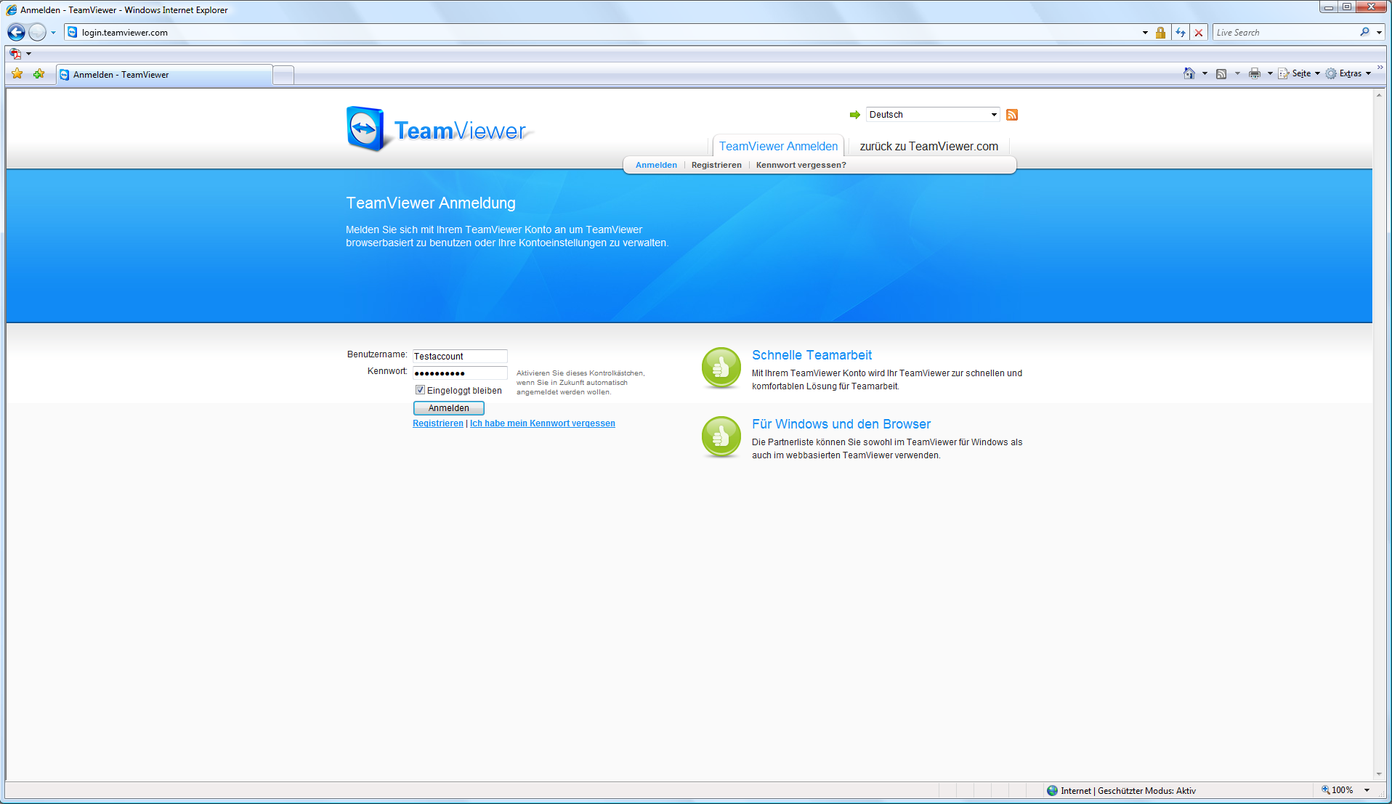Click the Back navigation arrow
The image size is (1392, 804).
point(15,32)
